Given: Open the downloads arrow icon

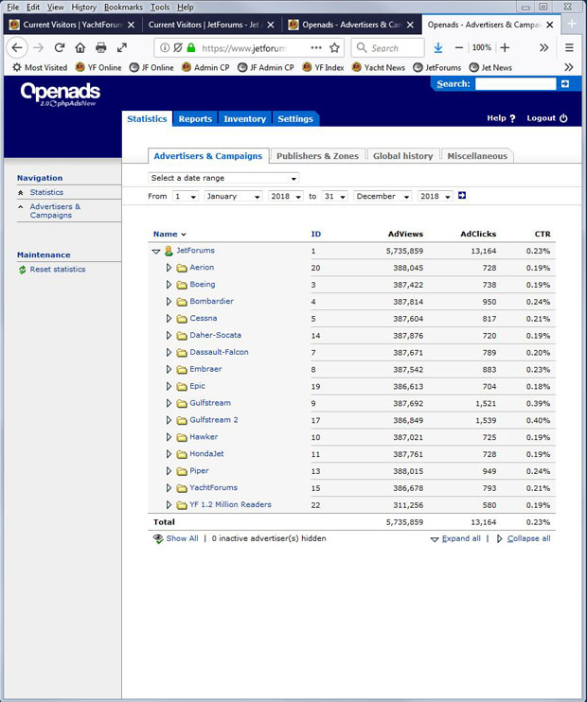Looking at the screenshot, I should click(438, 47).
